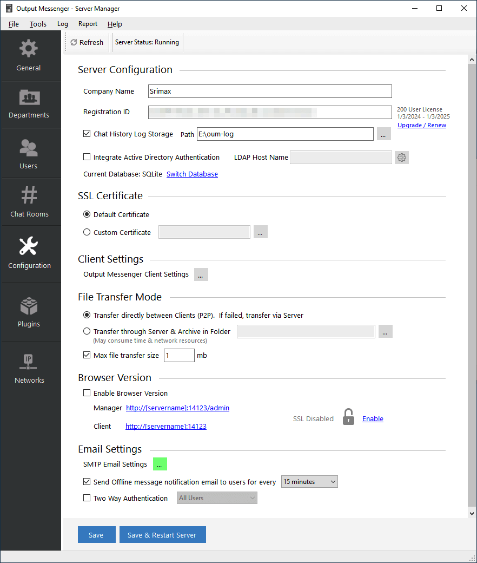Open the Help menu
477x563 pixels.
tap(115, 24)
